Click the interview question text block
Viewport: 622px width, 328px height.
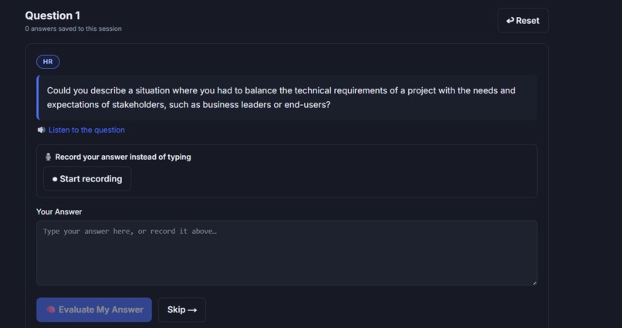click(x=287, y=97)
